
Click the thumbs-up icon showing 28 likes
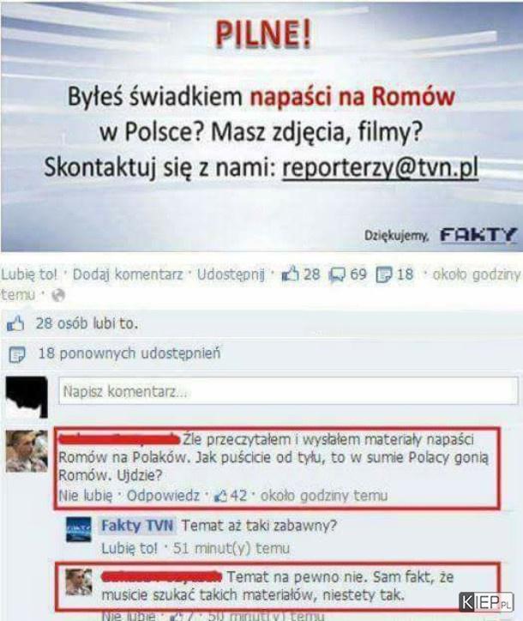pos(290,274)
